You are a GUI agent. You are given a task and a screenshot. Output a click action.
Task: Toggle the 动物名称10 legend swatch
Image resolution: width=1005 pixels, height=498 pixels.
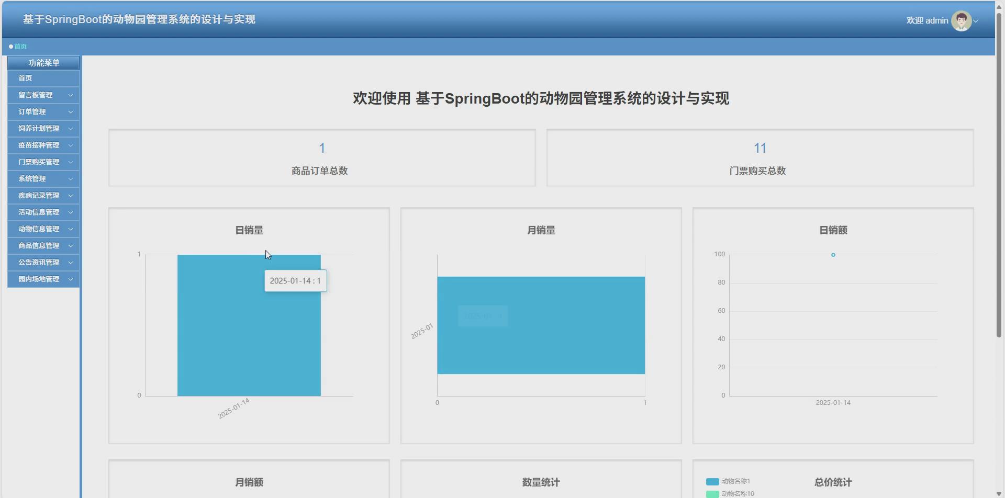pos(712,494)
